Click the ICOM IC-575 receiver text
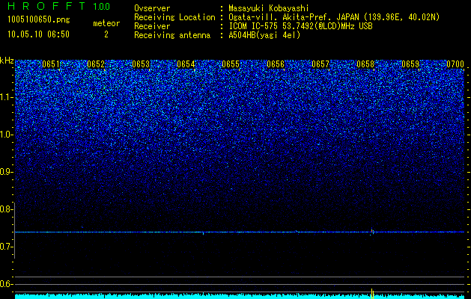Image resolution: width=471 pixels, height=299 pixels. [300, 26]
